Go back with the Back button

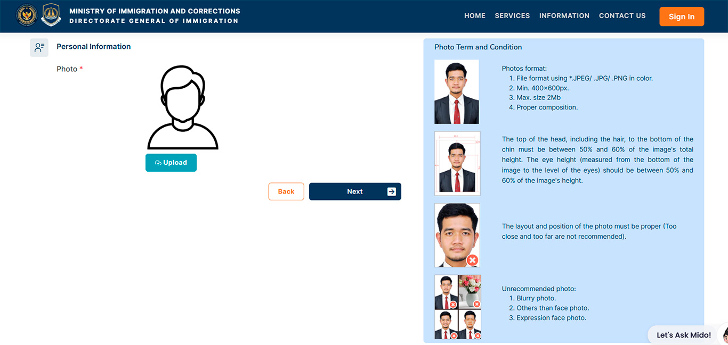[286, 191]
